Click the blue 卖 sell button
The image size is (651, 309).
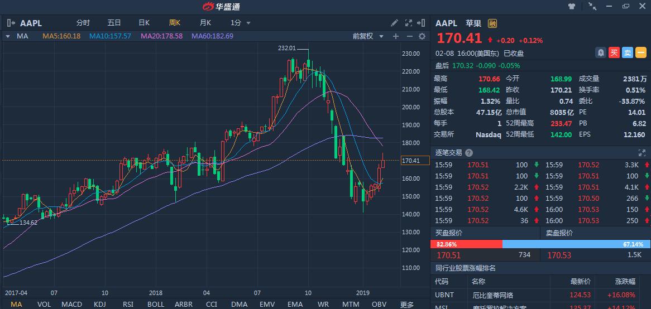(628, 53)
